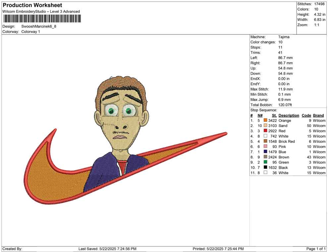Click the Max Jump value 6.9 mm
Image resolution: width=328 pixels, height=252 pixels.
pyautogui.click(x=284, y=100)
